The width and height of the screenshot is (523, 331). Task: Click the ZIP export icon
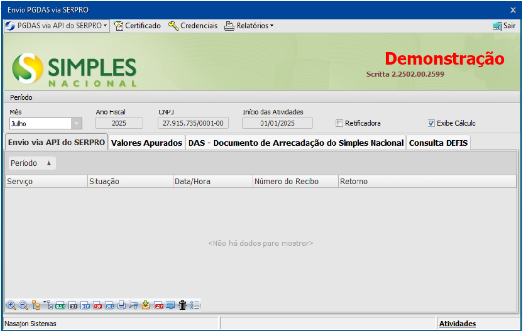[158, 306]
